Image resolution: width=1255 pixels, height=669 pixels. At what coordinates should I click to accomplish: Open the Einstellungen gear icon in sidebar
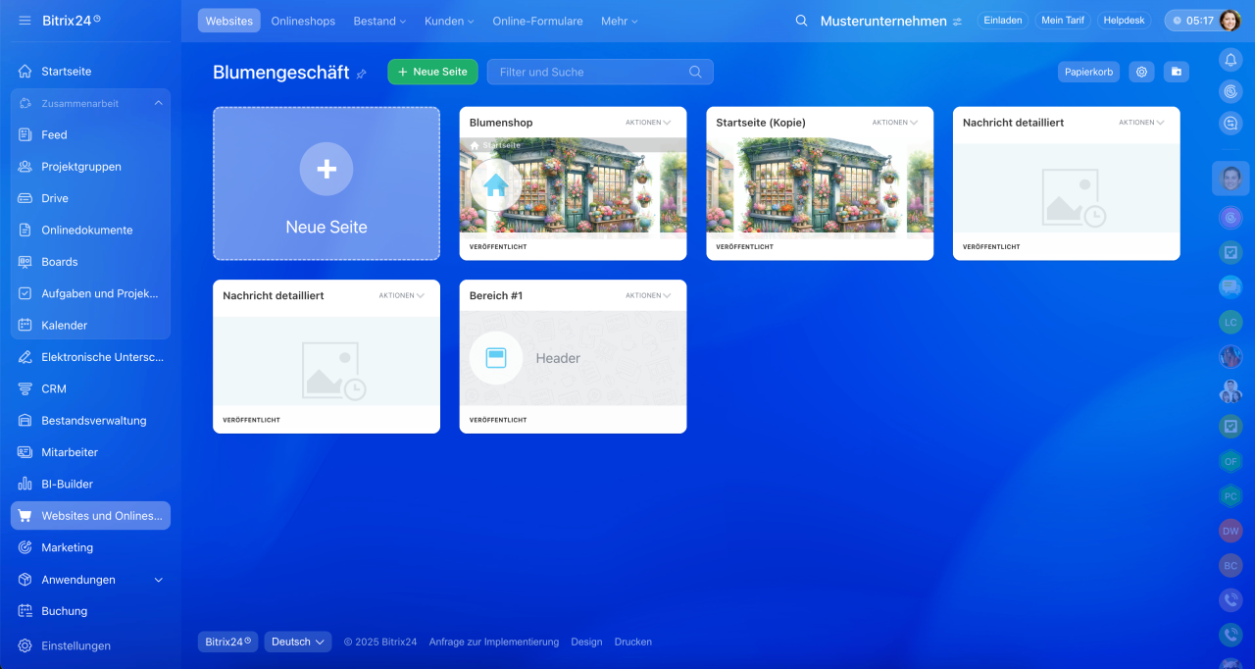[25, 645]
